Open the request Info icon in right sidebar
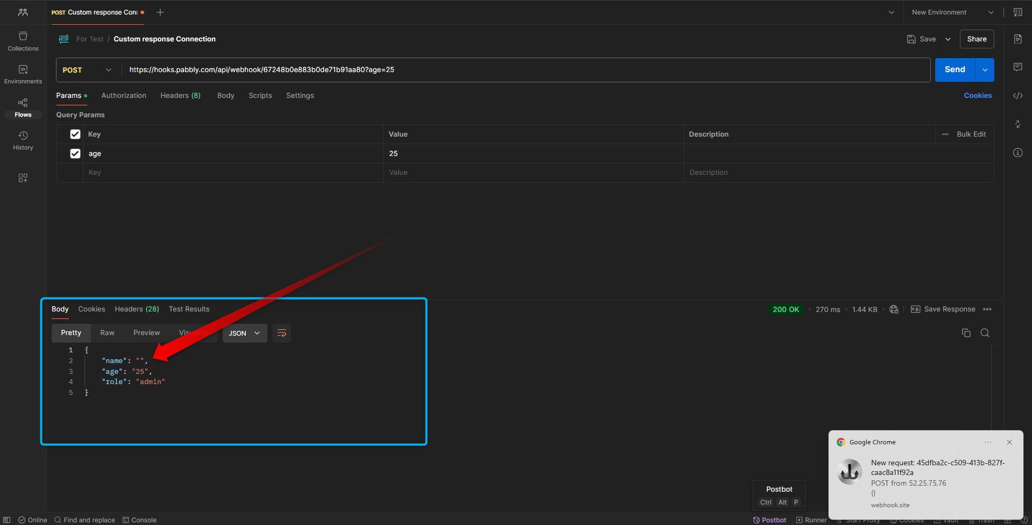 [x=1017, y=153]
